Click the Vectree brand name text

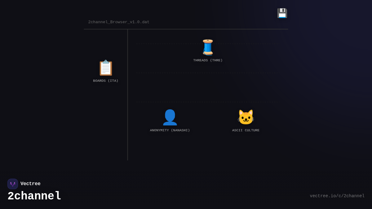(30, 184)
